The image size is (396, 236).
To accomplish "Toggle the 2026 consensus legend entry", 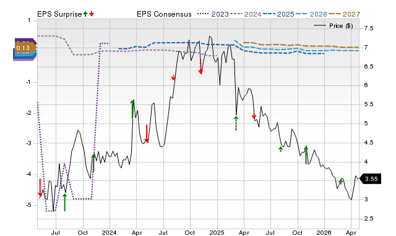I will coord(311,14).
